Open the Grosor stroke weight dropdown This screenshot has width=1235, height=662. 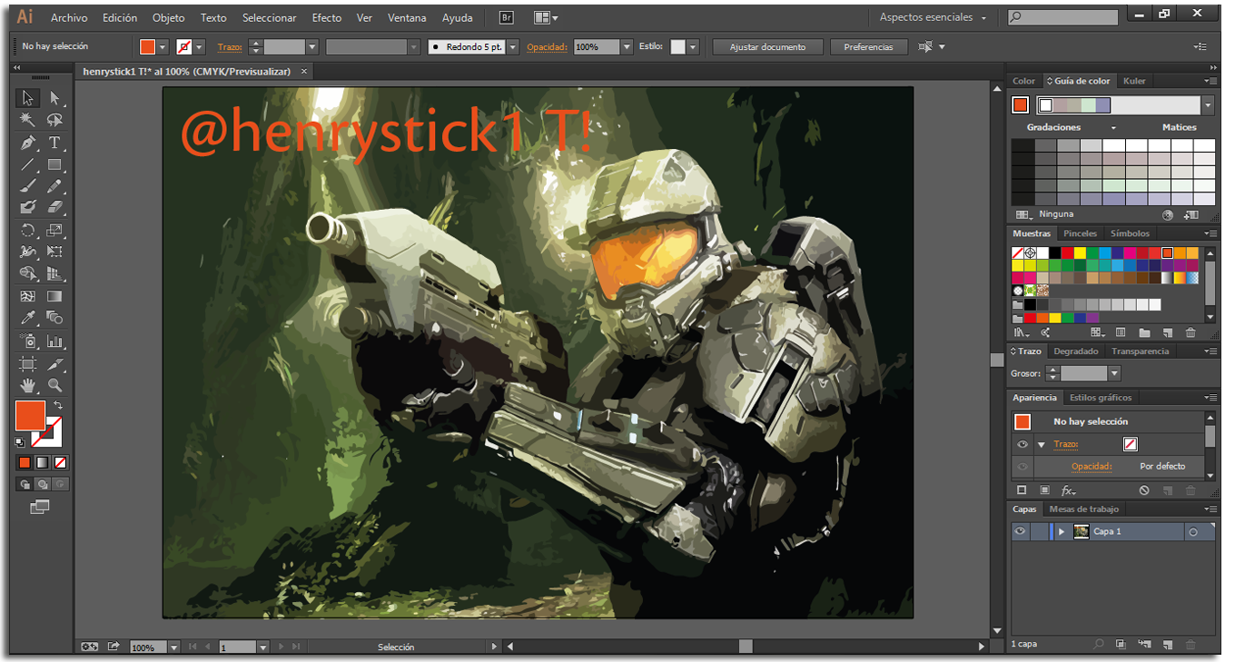(x=1114, y=373)
